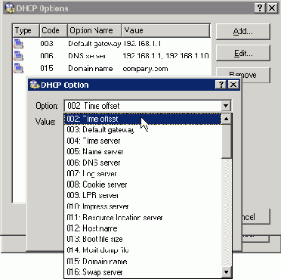Click the DHCP Option dialog title icon
Viewport: 281px width, 279px height.
35,85
